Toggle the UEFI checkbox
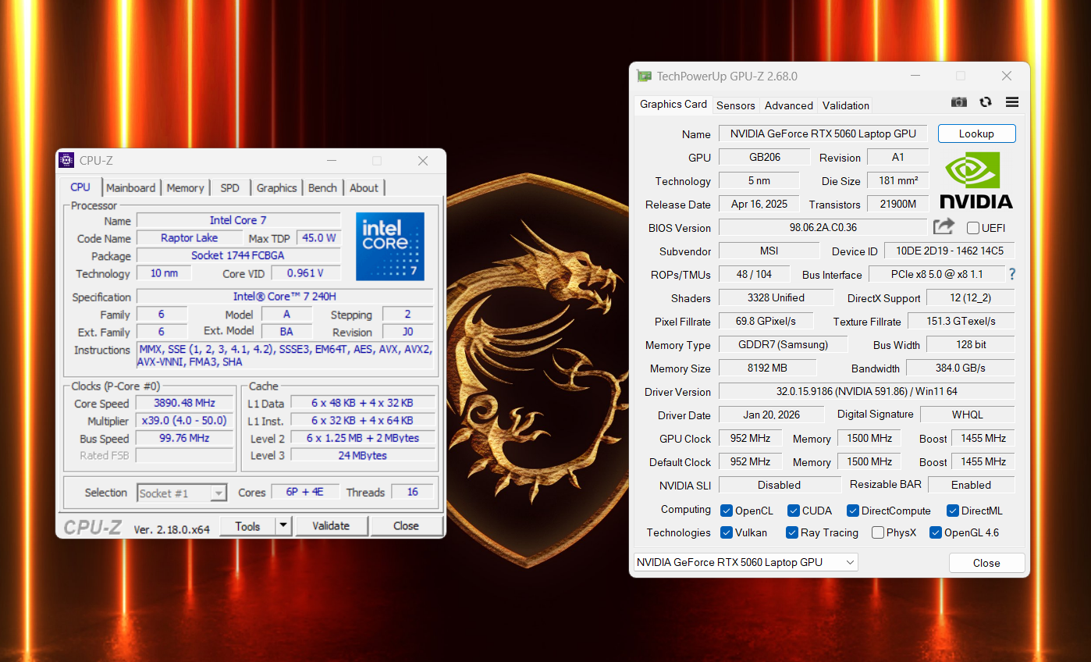This screenshot has width=1091, height=662. click(x=973, y=228)
